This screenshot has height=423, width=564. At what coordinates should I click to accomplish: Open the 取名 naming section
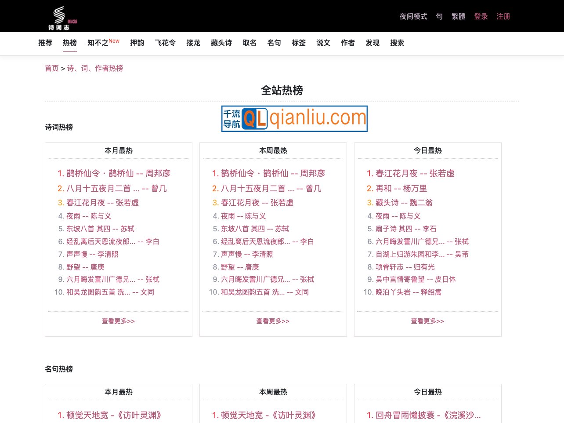coord(249,43)
